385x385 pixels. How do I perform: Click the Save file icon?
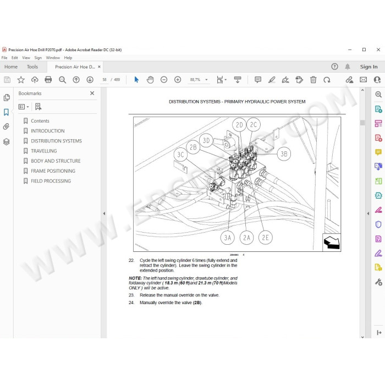coord(7,80)
